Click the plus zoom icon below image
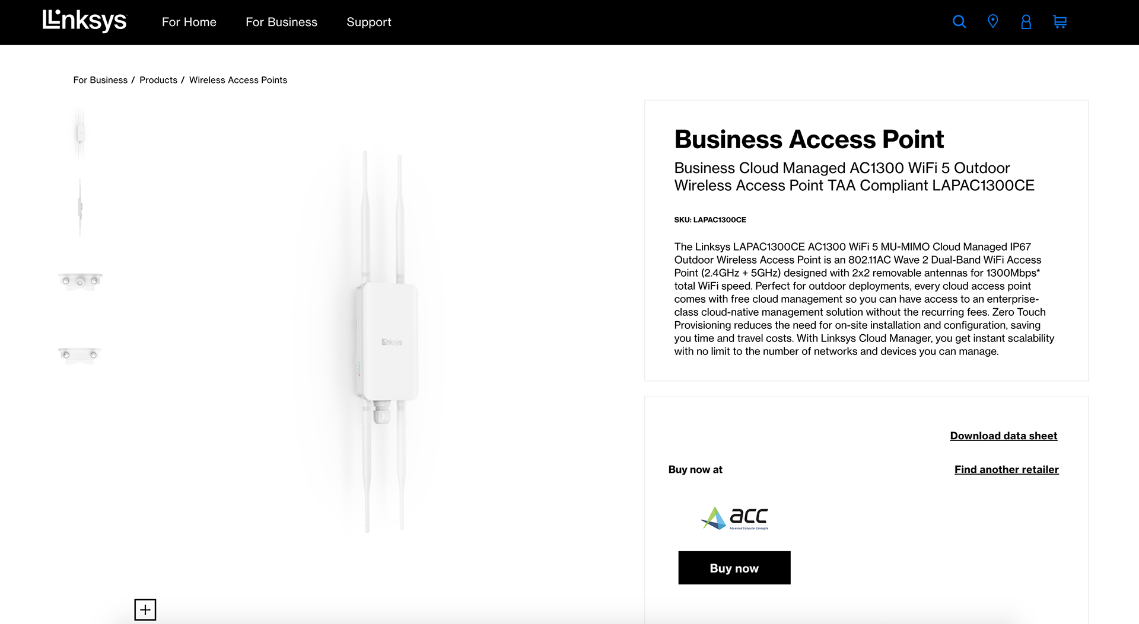The width and height of the screenshot is (1139, 624). 145,610
